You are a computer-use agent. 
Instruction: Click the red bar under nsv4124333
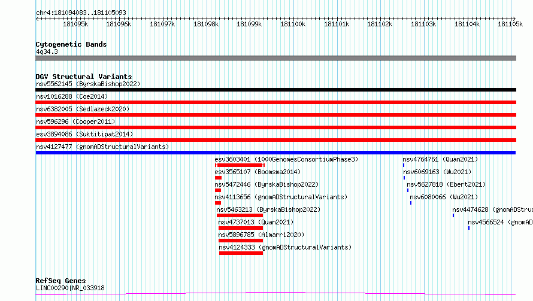click(241, 253)
